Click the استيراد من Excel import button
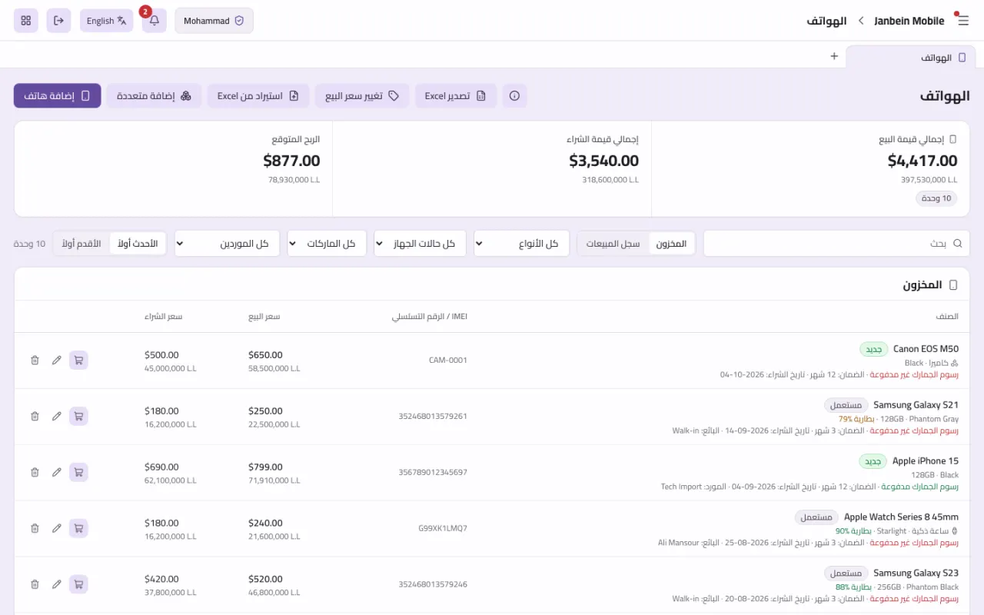Image resolution: width=984 pixels, height=615 pixels. coord(258,96)
